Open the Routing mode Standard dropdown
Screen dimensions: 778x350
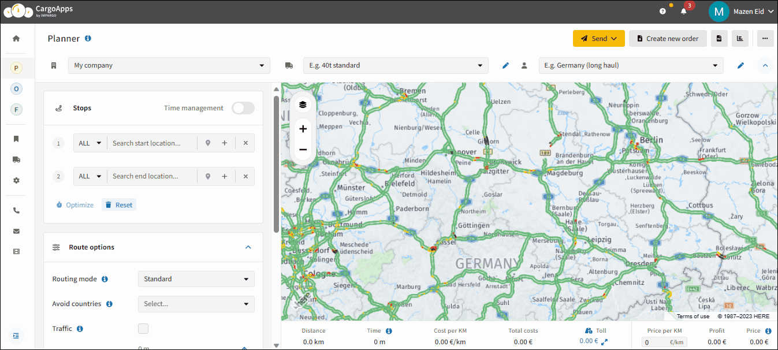pyautogui.click(x=196, y=279)
